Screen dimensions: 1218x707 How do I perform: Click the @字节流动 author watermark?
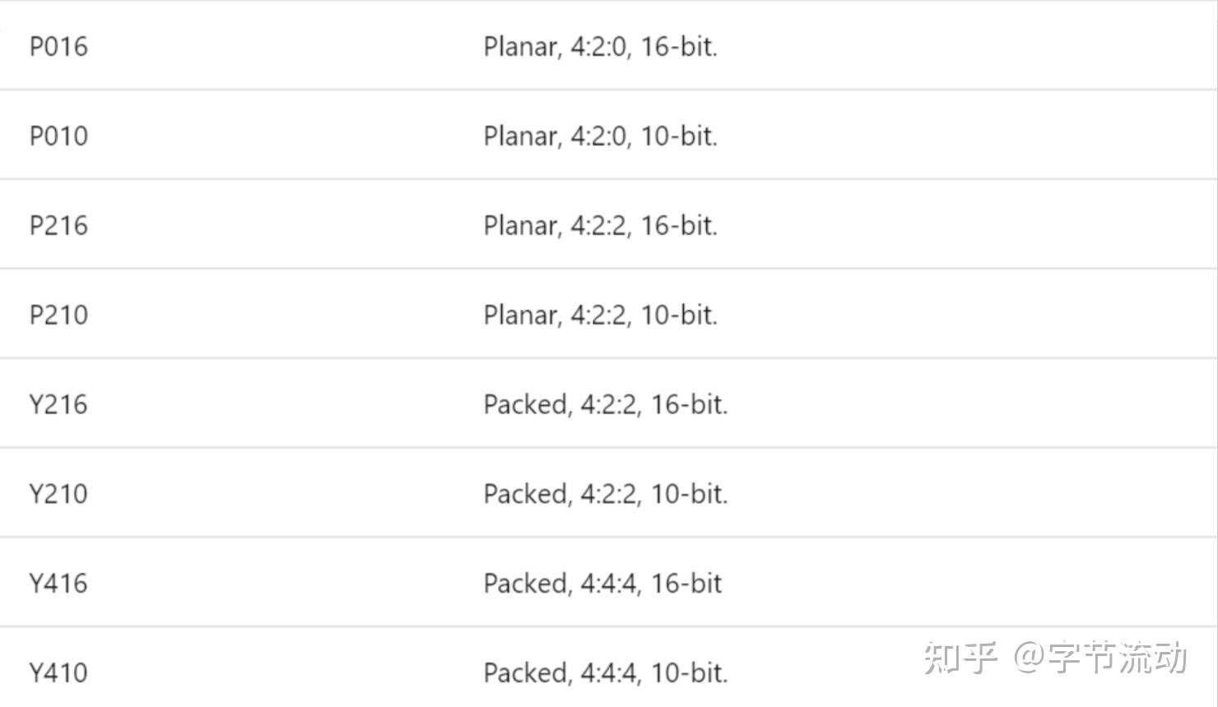pos(1100,658)
